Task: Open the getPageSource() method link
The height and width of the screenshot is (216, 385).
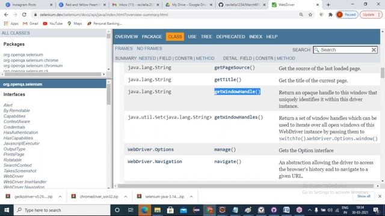Action: pyautogui.click(x=235, y=68)
